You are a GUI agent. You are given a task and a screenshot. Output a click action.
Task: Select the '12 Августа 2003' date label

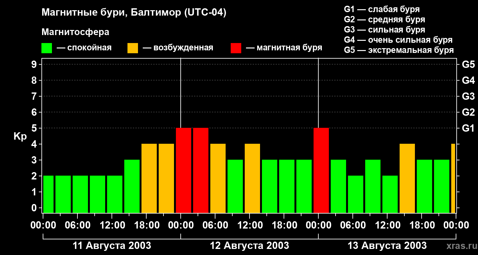click(x=250, y=246)
